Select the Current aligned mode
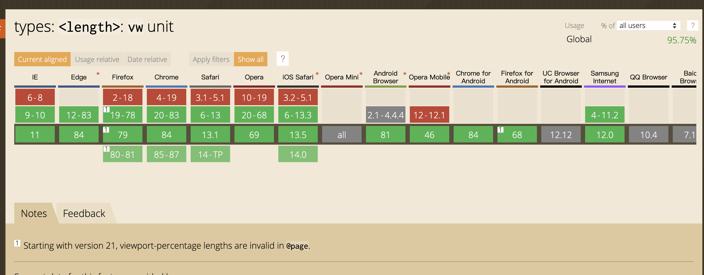 42,59
